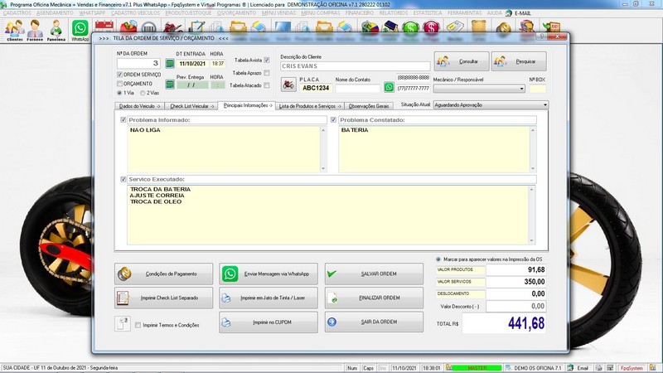Open Observações Gerais tab
The height and width of the screenshot is (373, 663).
coord(369,106)
